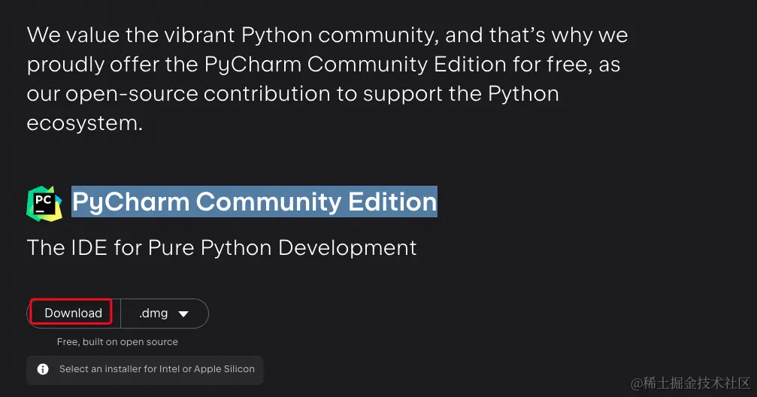Click 'Free, built on open source' caption

pos(117,342)
